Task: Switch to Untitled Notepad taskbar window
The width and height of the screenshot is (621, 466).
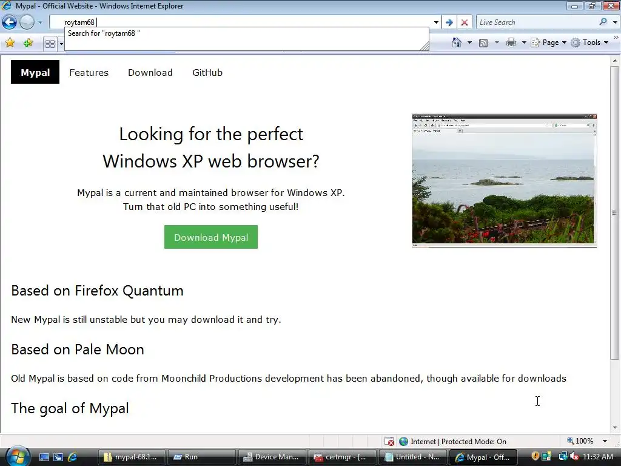Action: [412, 457]
